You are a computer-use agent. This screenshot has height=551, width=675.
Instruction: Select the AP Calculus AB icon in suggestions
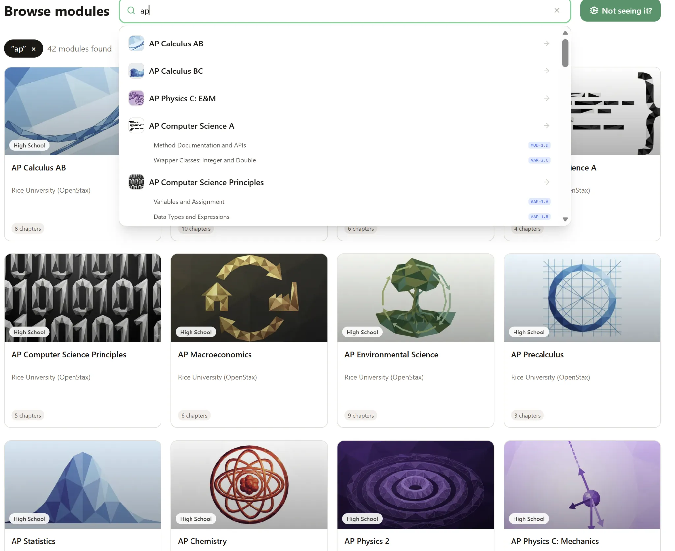136,43
